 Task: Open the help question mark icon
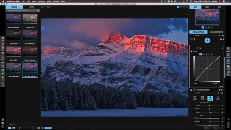pos(3,123)
